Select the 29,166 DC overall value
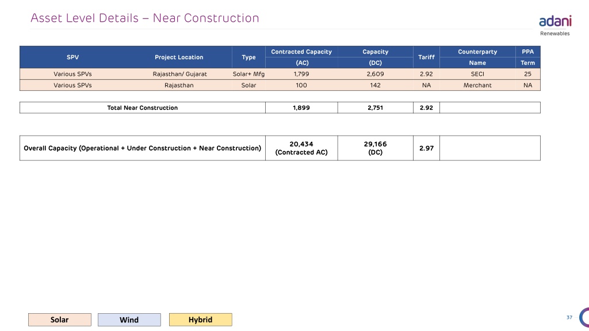The height and width of the screenshot is (331, 589). [375, 148]
